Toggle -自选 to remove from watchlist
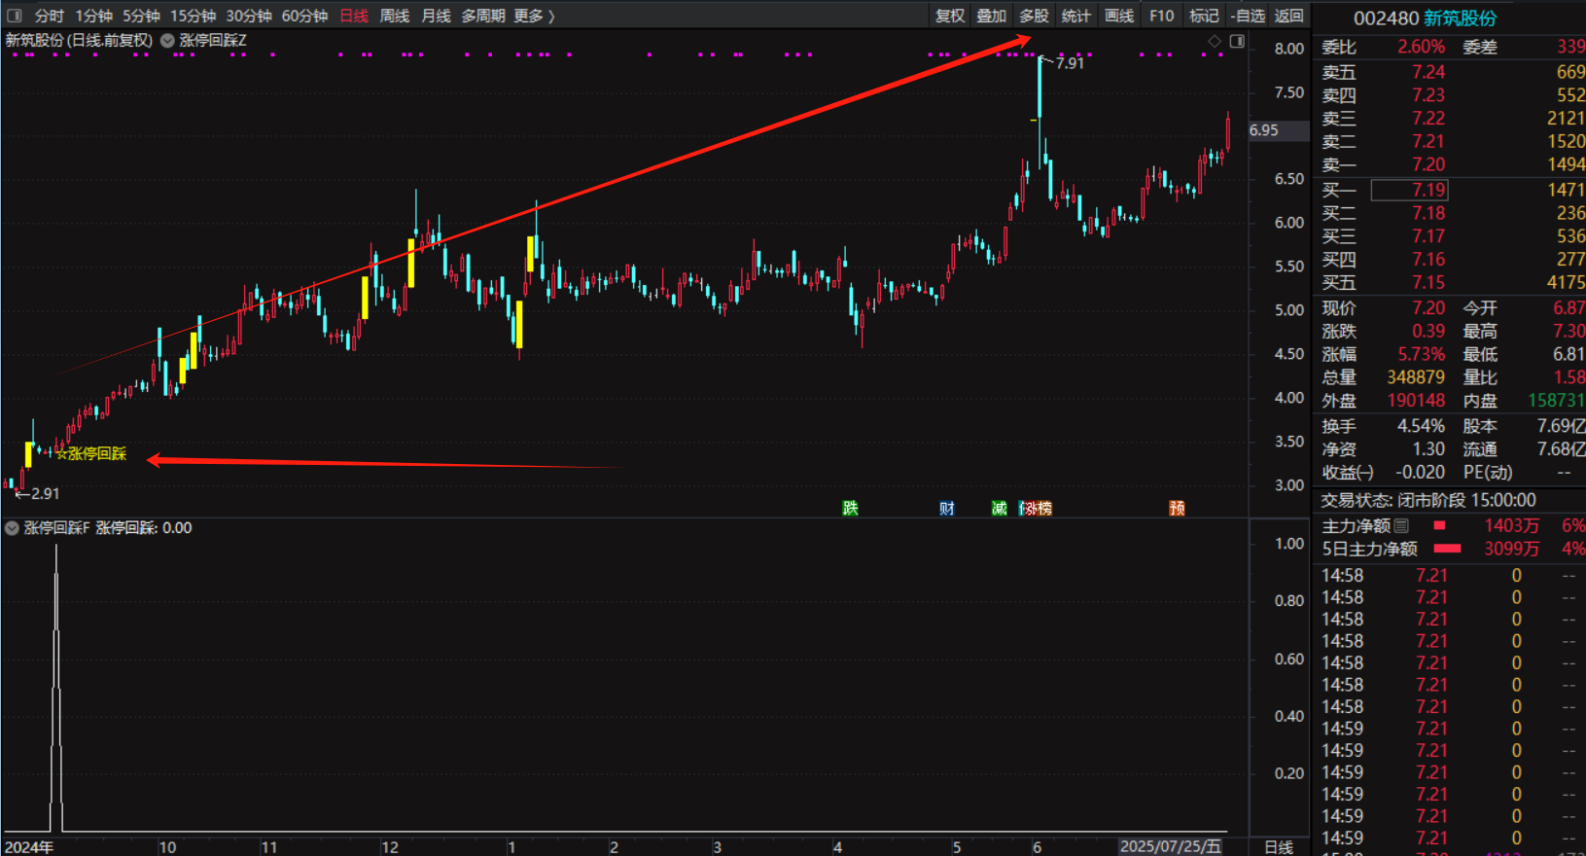The width and height of the screenshot is (1586, 856). tap(1247, 16)
